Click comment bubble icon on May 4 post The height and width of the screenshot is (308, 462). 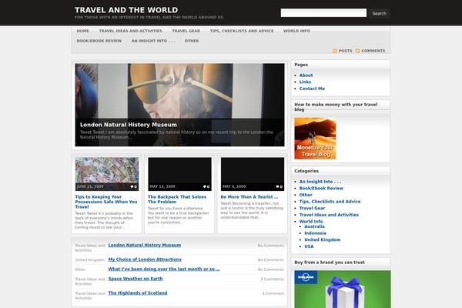[277, 186]
